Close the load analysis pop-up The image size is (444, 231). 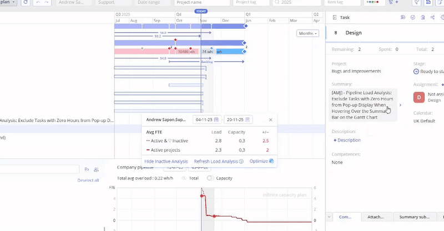click(x=271, y=120)
